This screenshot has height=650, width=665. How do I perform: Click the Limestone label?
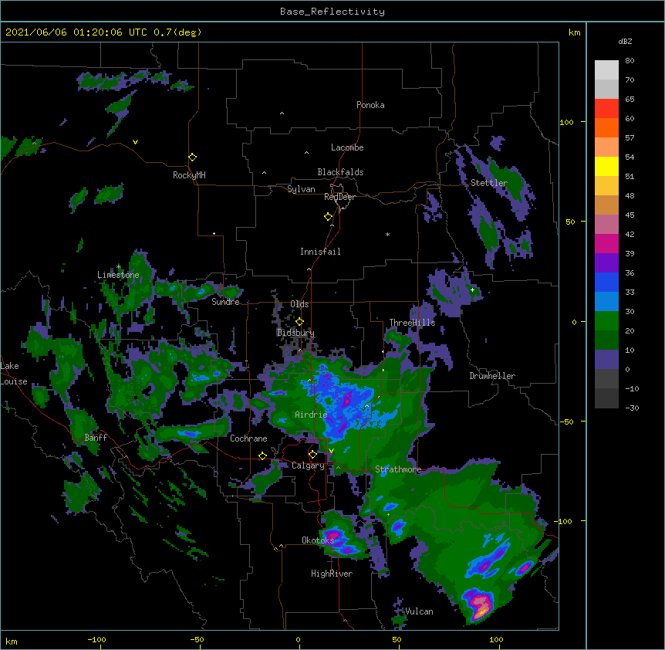[118, 275]
